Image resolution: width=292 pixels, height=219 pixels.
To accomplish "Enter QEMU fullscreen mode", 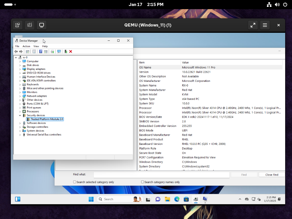I will tap(253, 25).
